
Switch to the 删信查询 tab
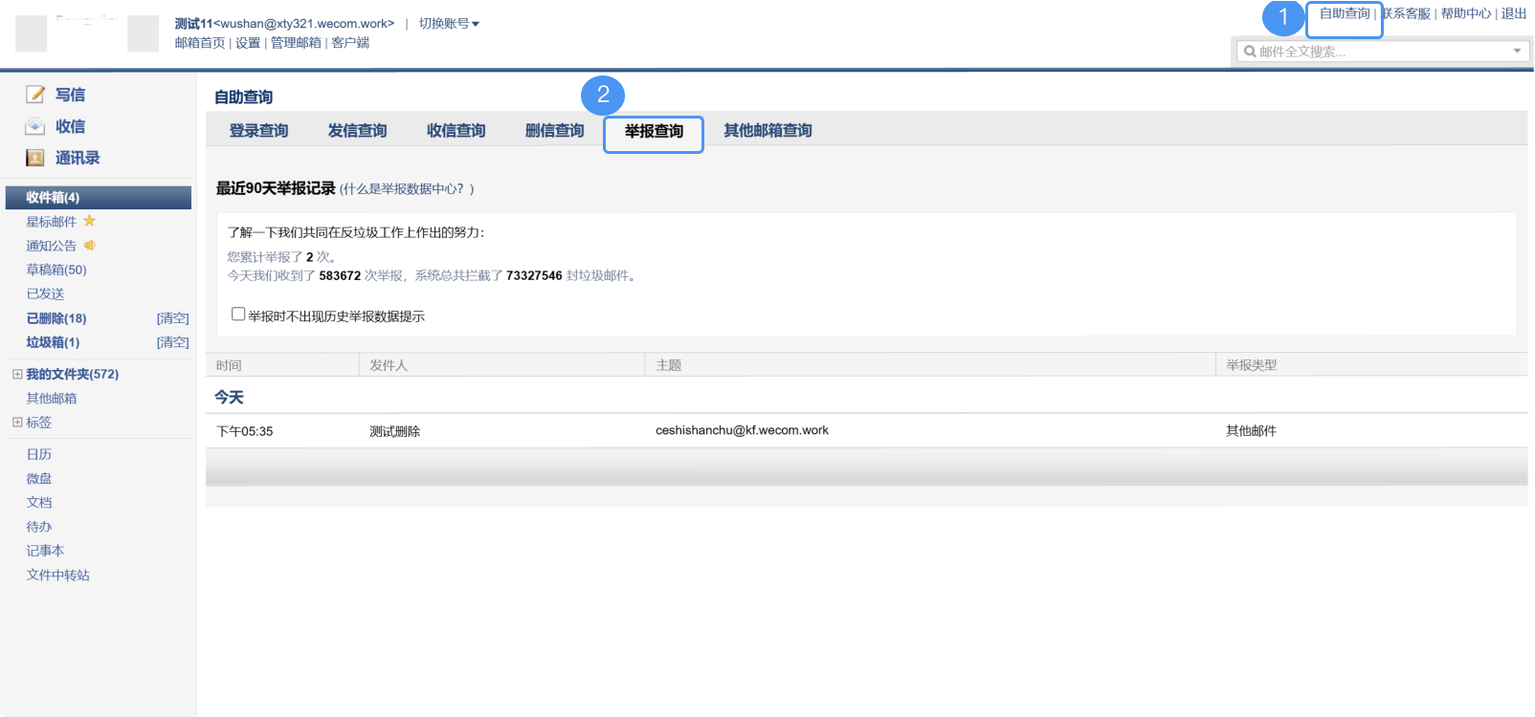click(554, 131)
